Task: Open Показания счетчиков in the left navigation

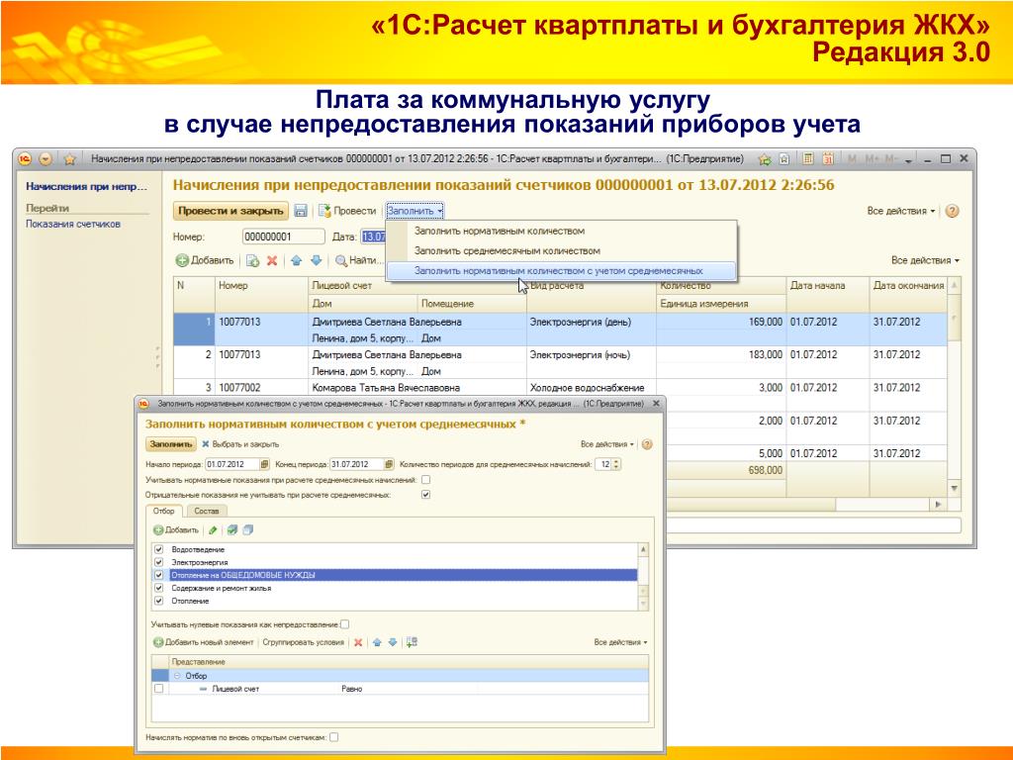Action: (73, 225)
